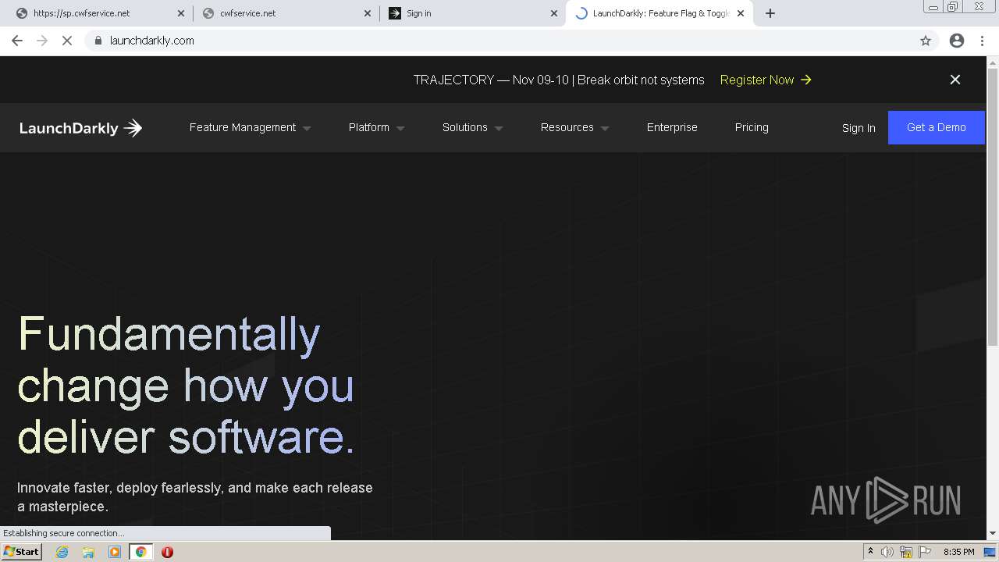Close the sp.cwfservice.net tab
Image resolution: width=999 pixels, height=562 pixels.
click(181, 13)
